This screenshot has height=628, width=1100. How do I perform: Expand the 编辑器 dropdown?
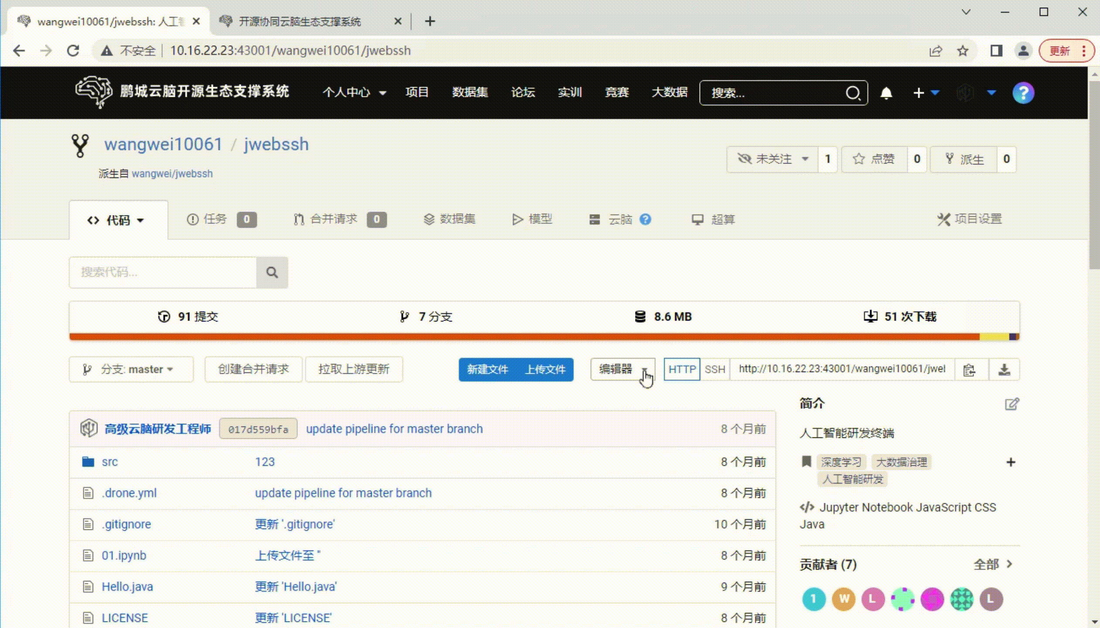click(x=622, y=369)
